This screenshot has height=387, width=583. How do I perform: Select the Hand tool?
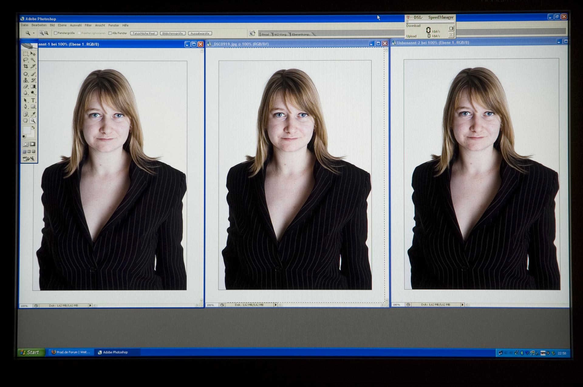pyautogui.click(x=26, y=121)
